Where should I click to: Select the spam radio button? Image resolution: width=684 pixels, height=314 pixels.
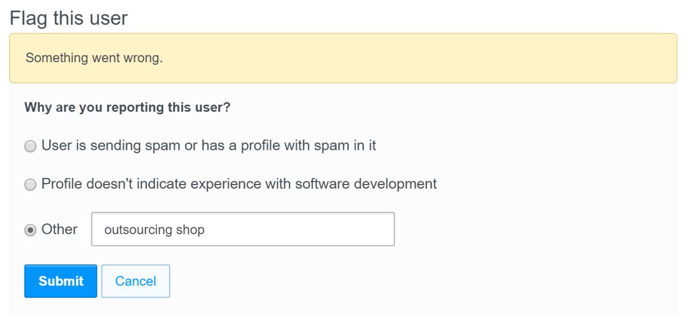coord(30,146)
